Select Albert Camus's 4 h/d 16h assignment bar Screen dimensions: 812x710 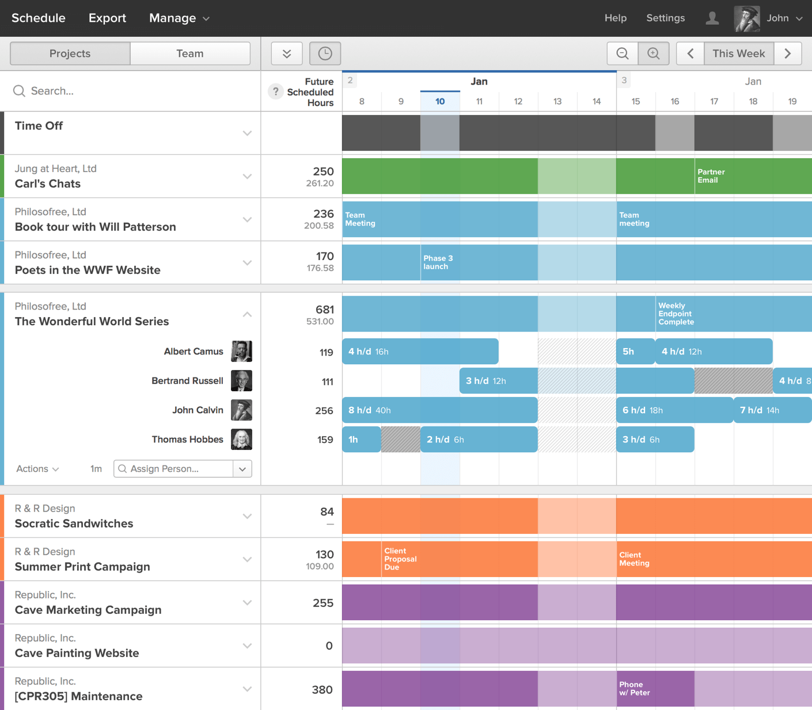pos(420,352)
